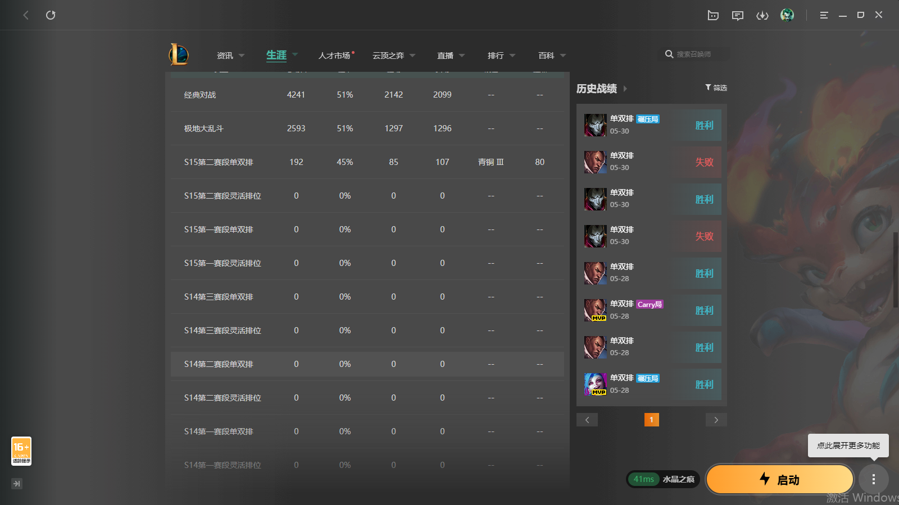Image resolution: width=899 pixels, height=505 pixels.
Task: Select the 极地大乱斗 row
Action: (x=367, y=128)
